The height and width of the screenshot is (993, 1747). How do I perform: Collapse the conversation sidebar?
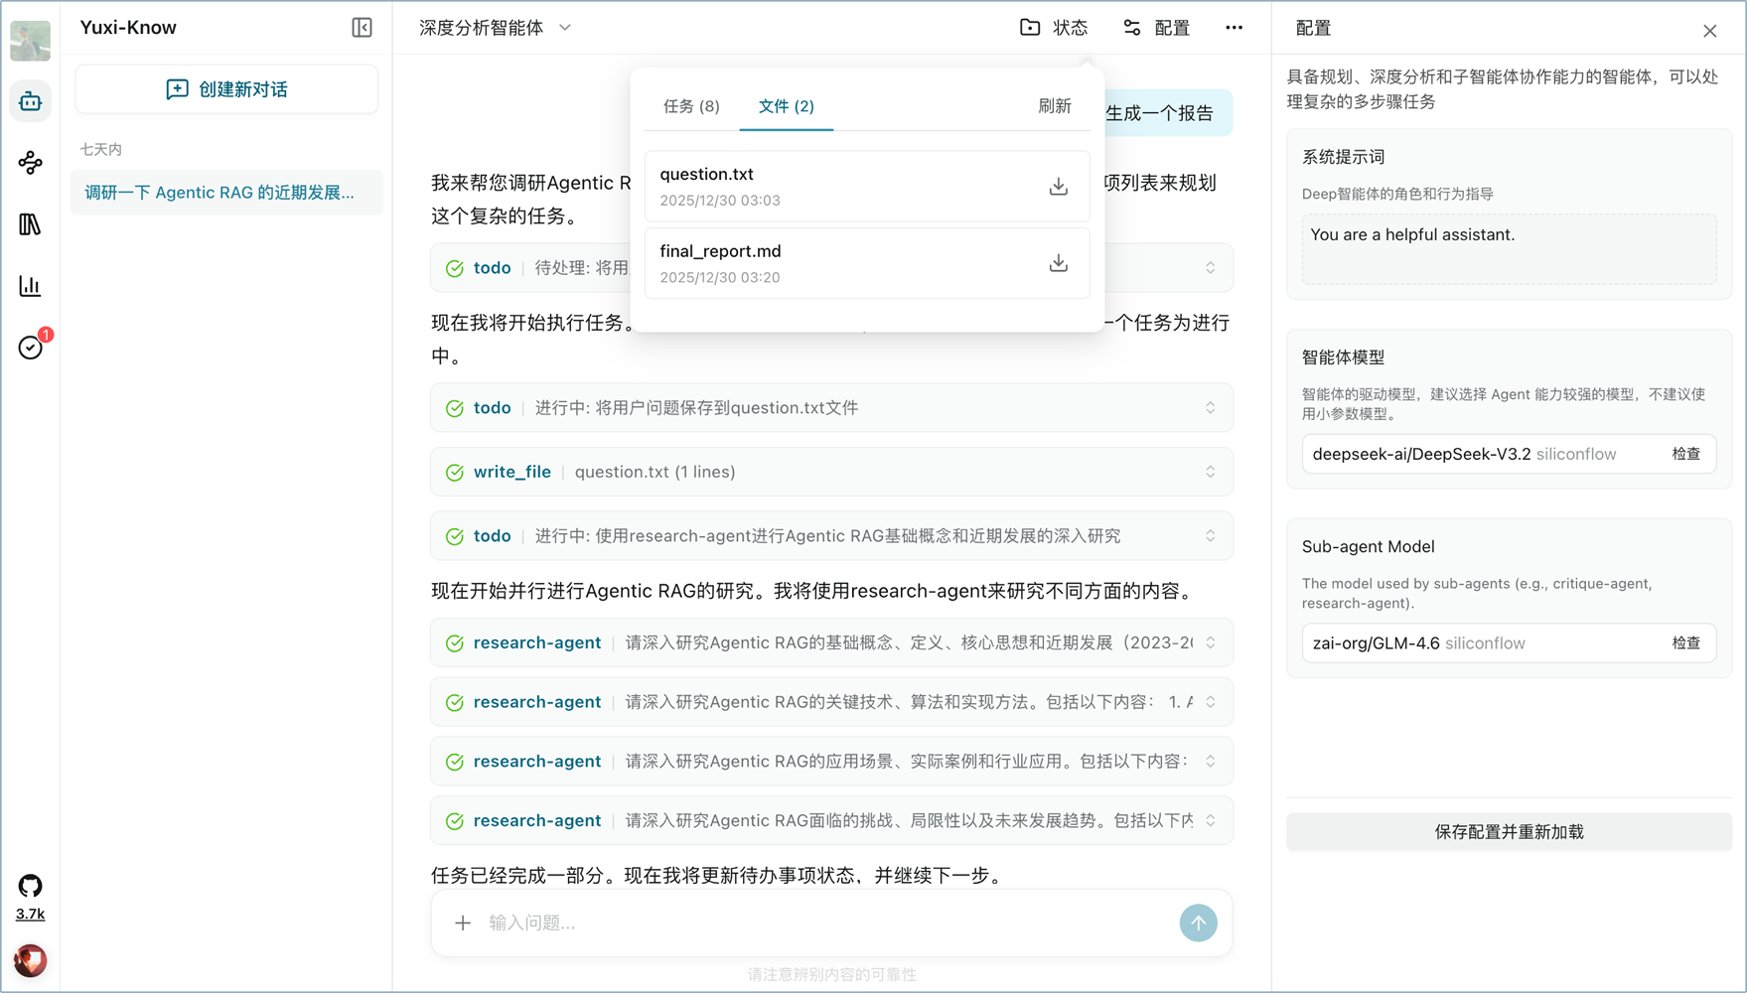click(362, 28)
